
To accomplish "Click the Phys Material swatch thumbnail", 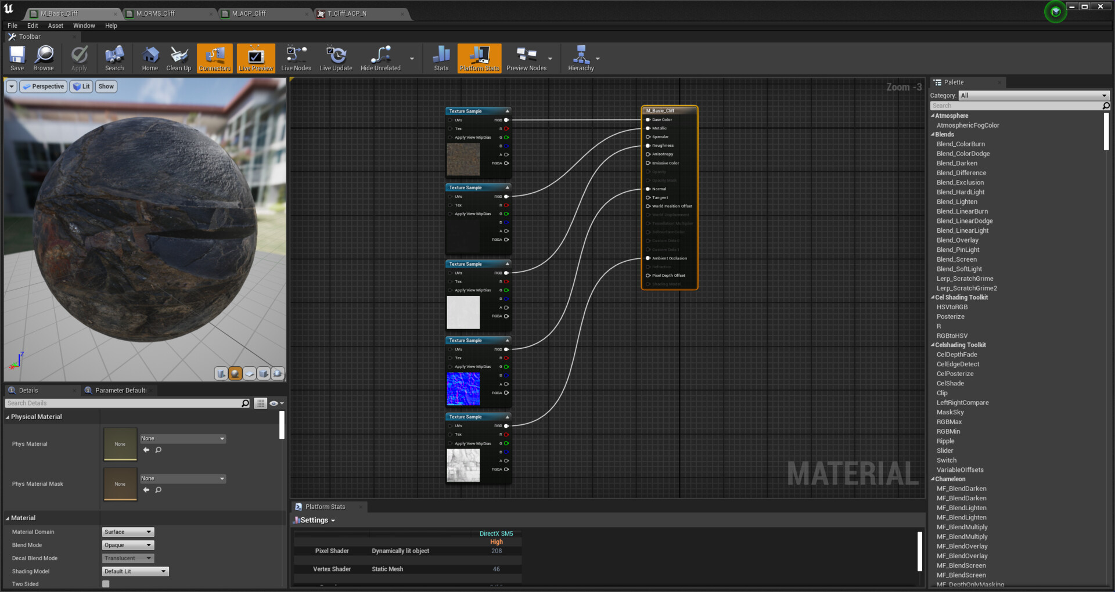I will pyautogui.click(x=120, y=444).
